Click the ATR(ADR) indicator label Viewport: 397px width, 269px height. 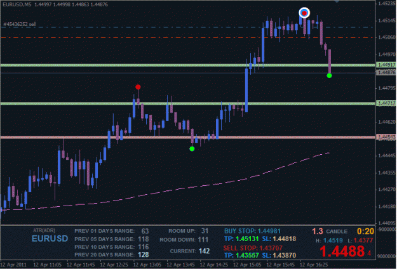(44, 230)
